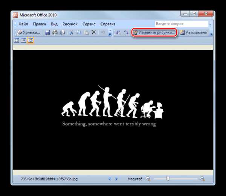Open the Справка menu
Screen dimensions: 226x196
point(108,24)
